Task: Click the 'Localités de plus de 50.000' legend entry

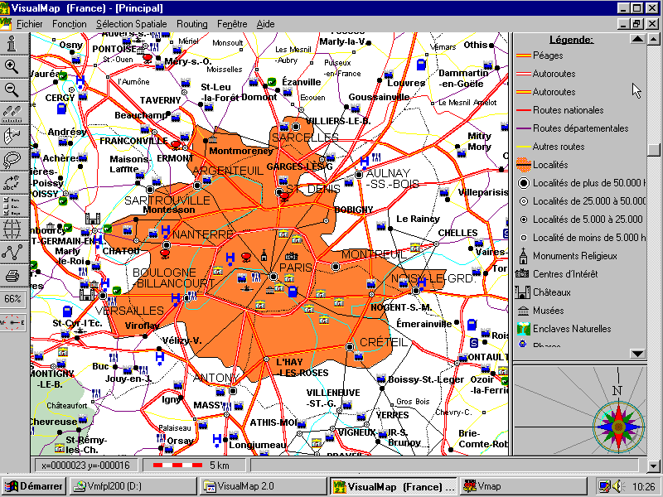Action: click(x=581, y=183)
